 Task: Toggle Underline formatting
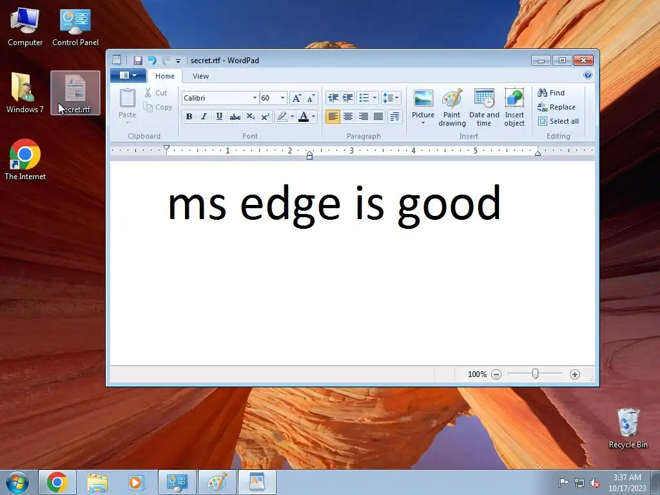[219, 117]
